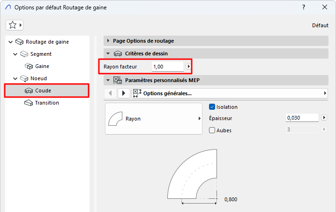This screenshot has width=336, height=212.
Task: Click the Routage de gaine tree icon
Action: tap(19, 42)
